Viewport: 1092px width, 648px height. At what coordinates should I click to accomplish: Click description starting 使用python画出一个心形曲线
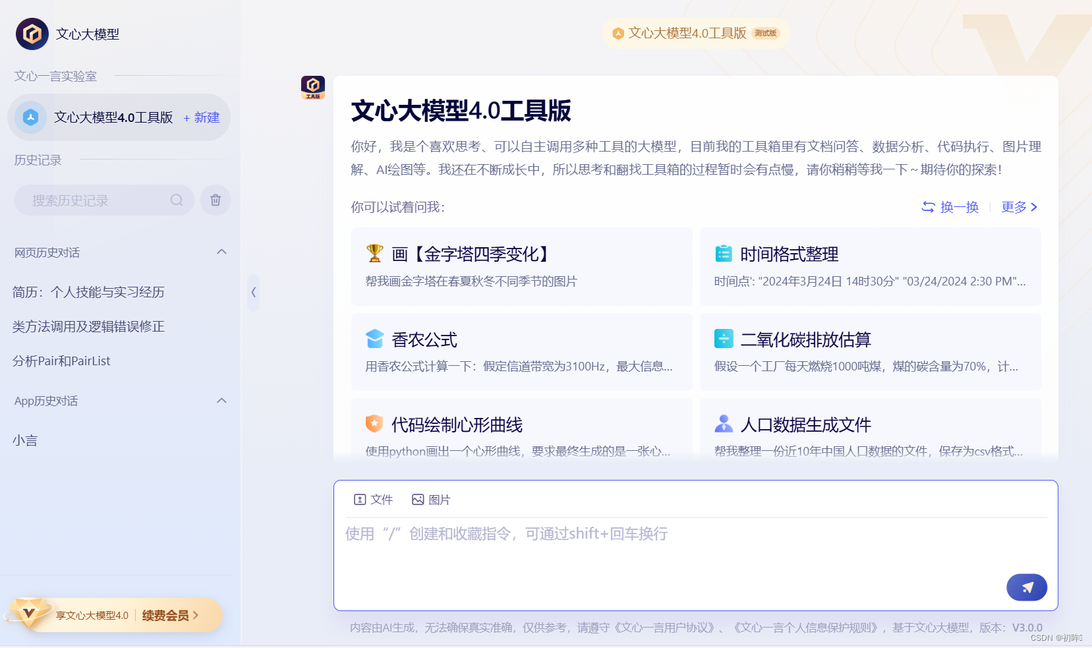(x=518, y=452)
